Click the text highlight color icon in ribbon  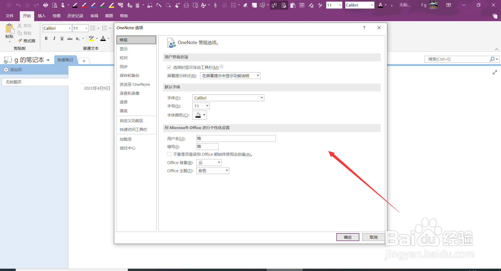point(91,39)
